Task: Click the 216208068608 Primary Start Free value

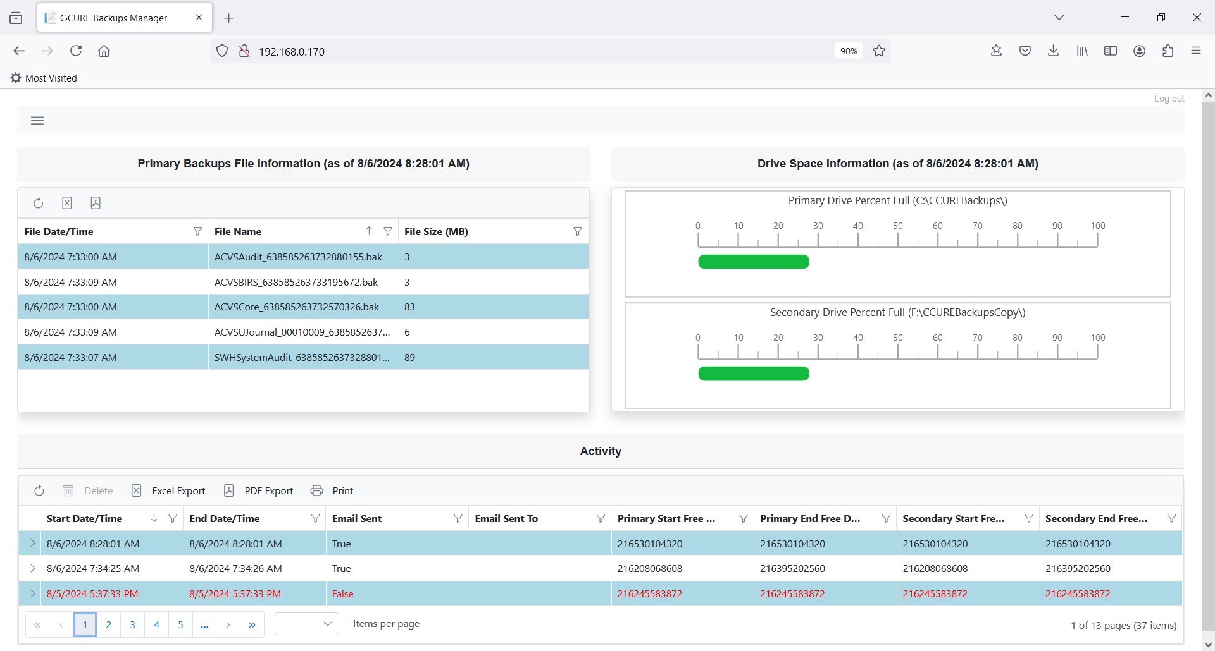Action: pyautogui.click(x=650, y=568)
